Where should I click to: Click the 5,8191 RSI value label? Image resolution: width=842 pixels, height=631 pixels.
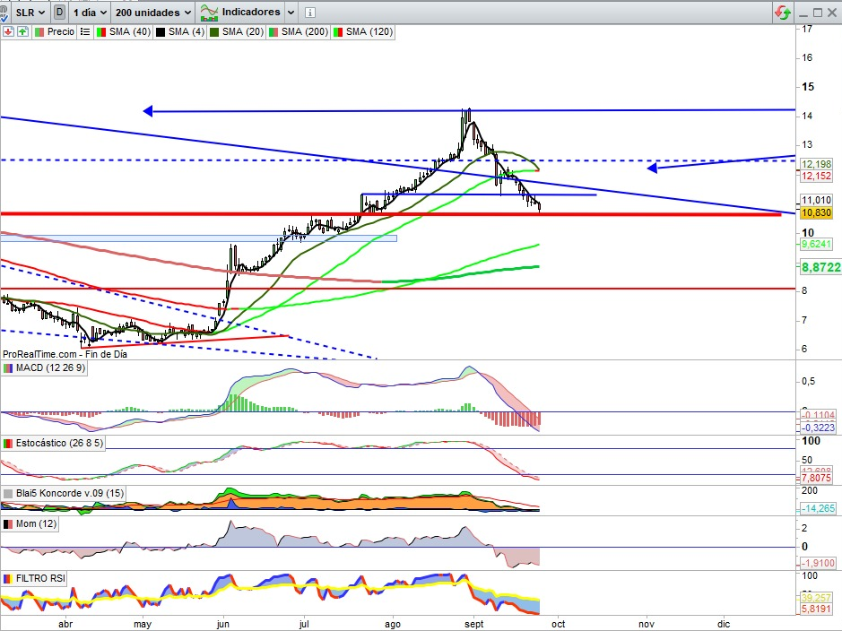point(816,609)
